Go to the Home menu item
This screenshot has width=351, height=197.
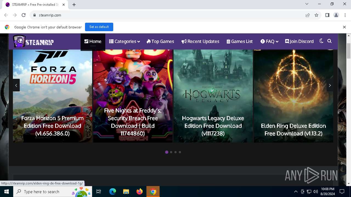tap(93, 42)
